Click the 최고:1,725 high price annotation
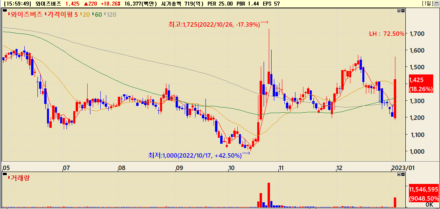The image size is (440, 209). (214, 24)
